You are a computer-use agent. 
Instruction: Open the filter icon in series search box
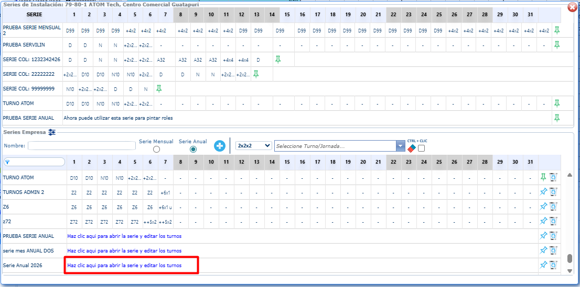pyautogui.click(x=8, y=162)
